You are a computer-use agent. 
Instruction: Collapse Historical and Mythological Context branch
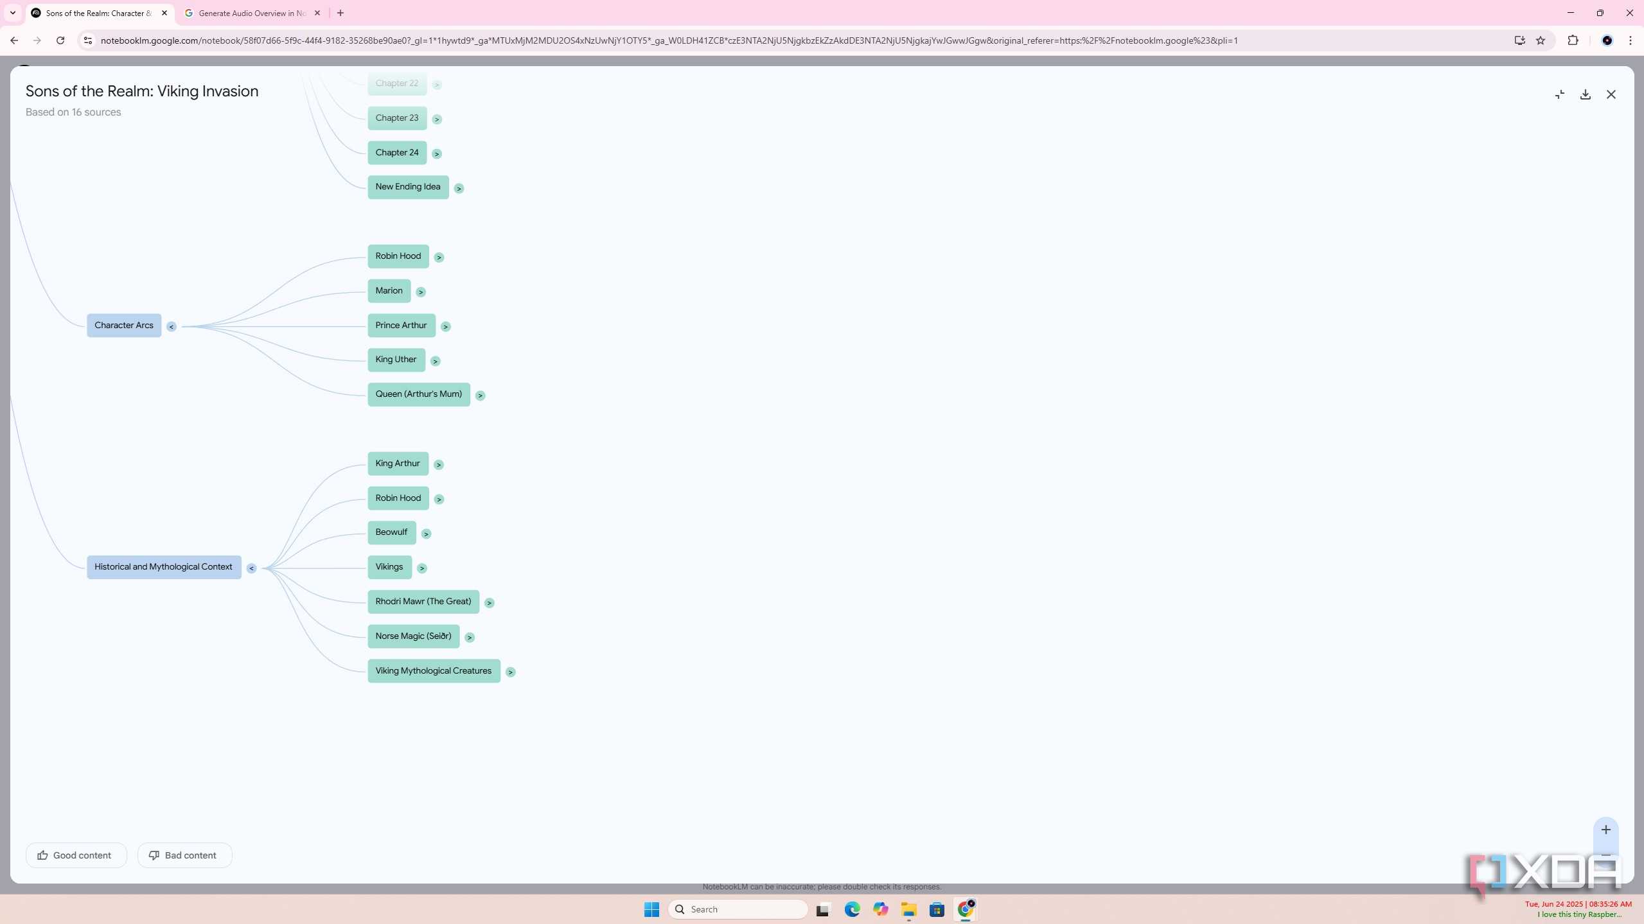coord(252,568)
